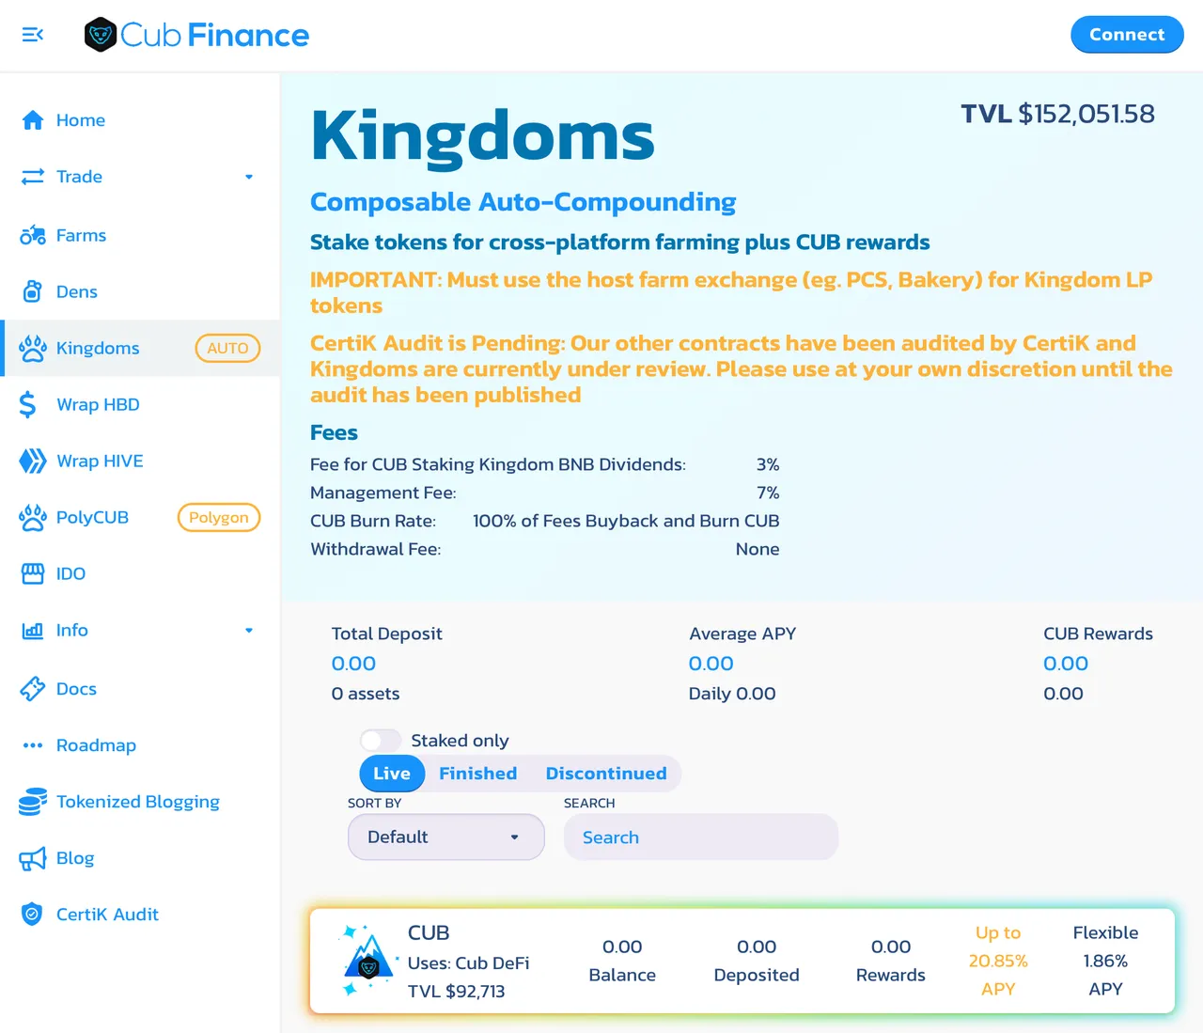Click the CUB Rewards label
The height and width of the screenshot is (1033, 1203).
point(1098,634)
